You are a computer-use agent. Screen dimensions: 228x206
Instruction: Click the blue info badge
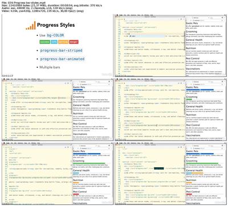(x=54, y=42)
